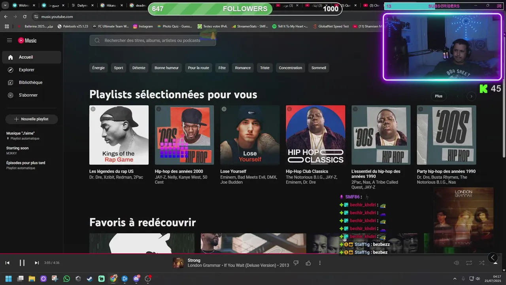Image resolution: width=506 pixels, height=285 pixels.
Task: Open Lose Yourself playlist cover
Action: pos(250,135)
